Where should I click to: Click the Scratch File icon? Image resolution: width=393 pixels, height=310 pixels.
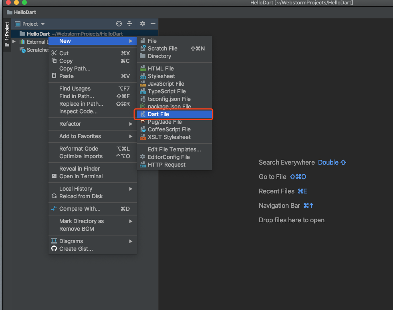[143, 48]
